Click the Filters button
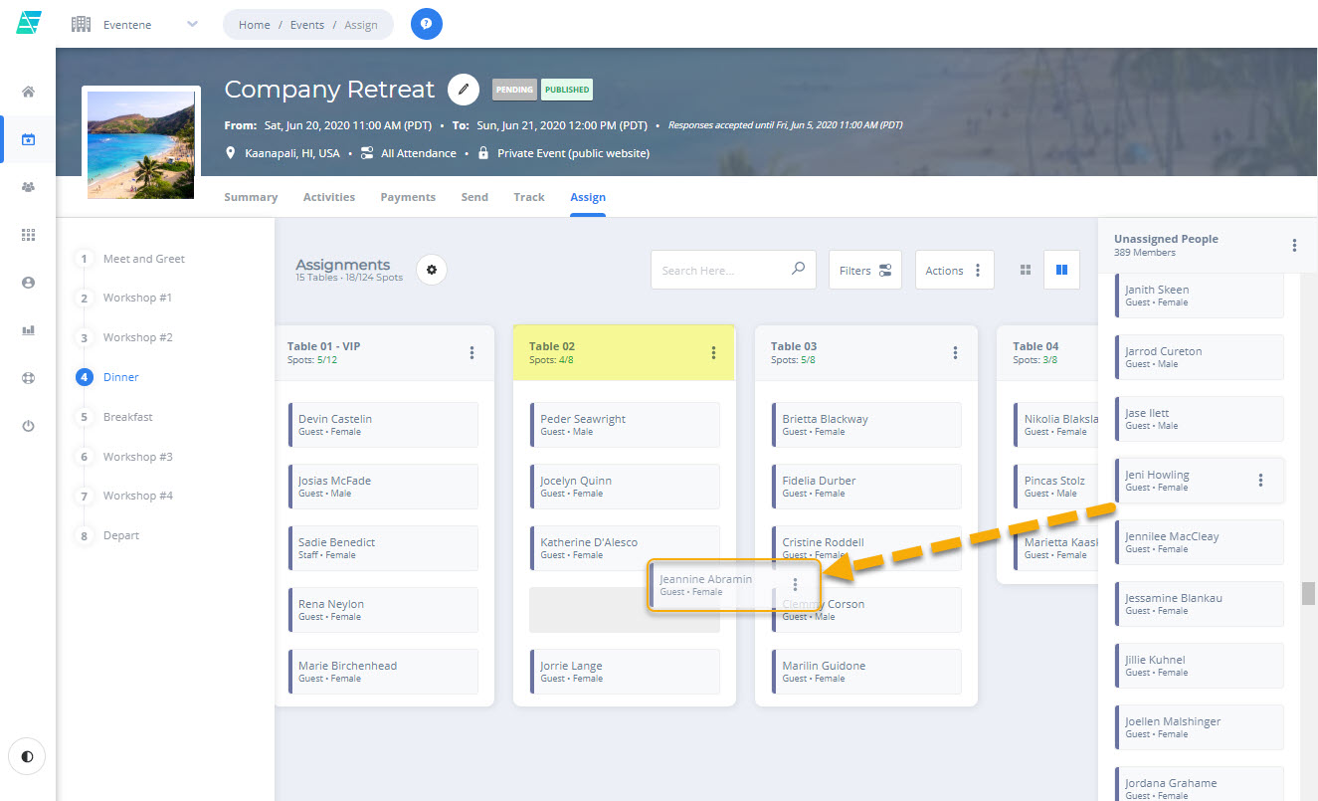This screenshot has height=801, width=1318. tap(864, 269)
